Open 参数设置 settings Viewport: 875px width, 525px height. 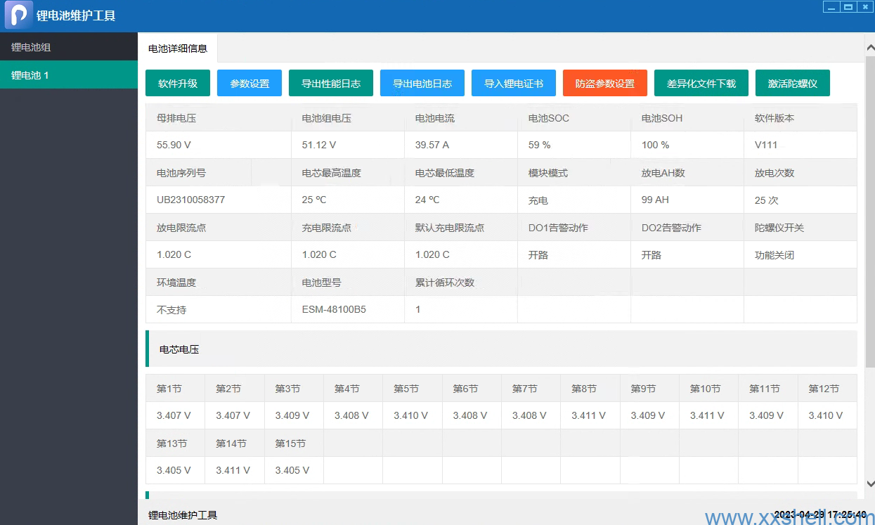click(x=249, y=83)
